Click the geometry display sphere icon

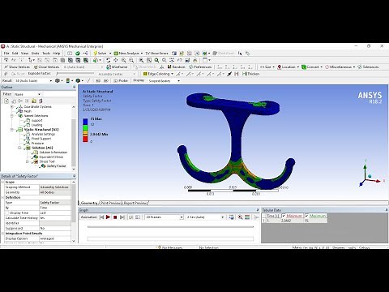(x=57, y=80)
